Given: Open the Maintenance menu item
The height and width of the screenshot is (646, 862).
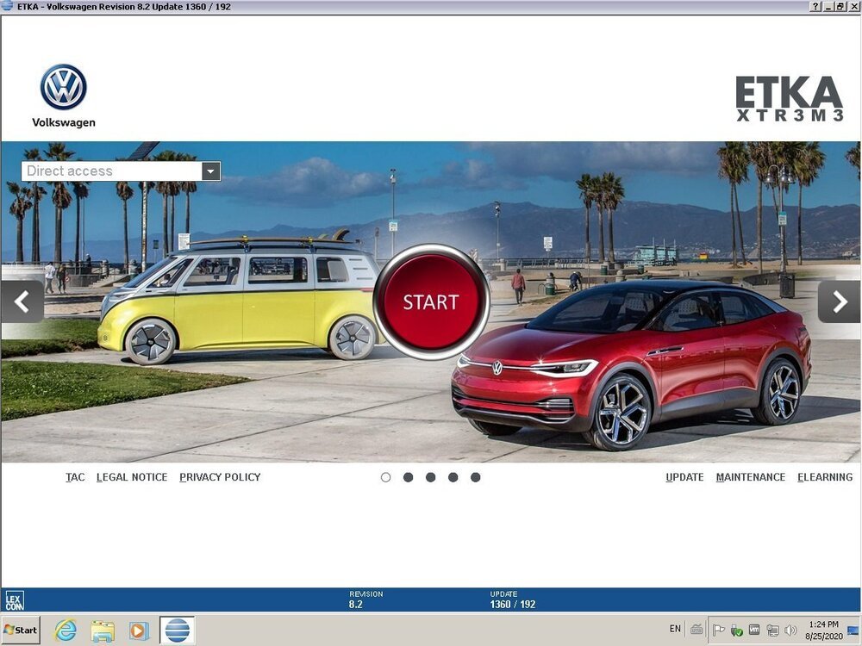Looking at the screenshot, I should pos(750,477).
